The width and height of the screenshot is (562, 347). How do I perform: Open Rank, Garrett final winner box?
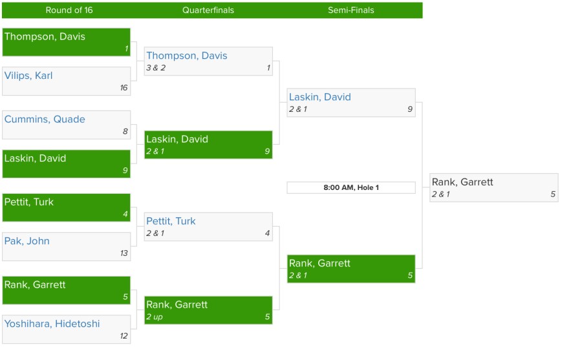tap(462, 182)
